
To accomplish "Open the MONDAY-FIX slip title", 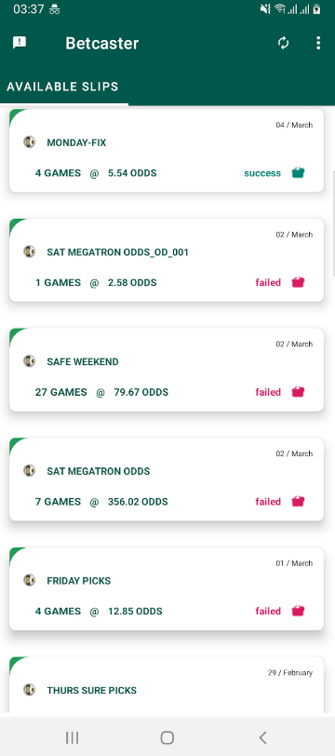I will pos(76,142).
